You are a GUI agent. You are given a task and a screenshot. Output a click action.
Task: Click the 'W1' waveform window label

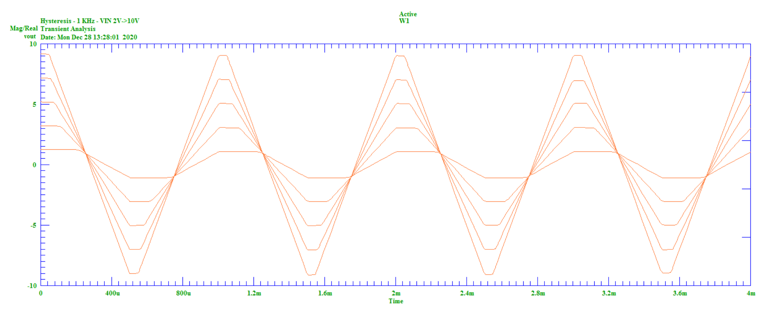[404, 21]
